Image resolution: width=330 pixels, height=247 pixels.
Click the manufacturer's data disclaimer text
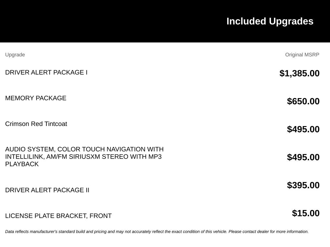coord(157,232)
